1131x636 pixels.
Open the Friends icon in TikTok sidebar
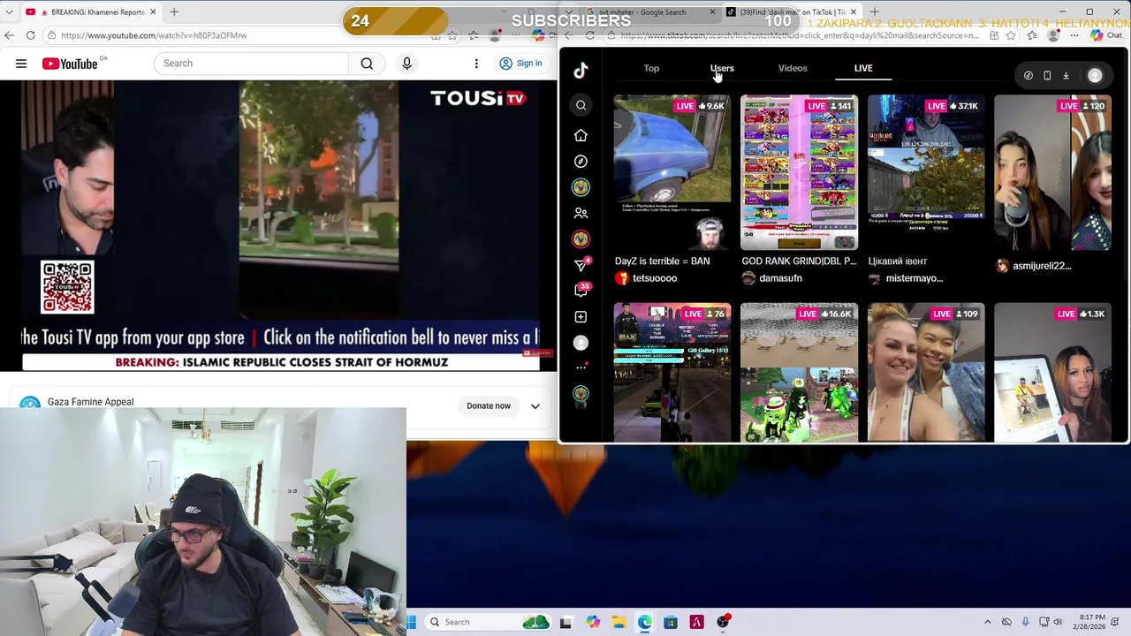[x=581, y=213]
